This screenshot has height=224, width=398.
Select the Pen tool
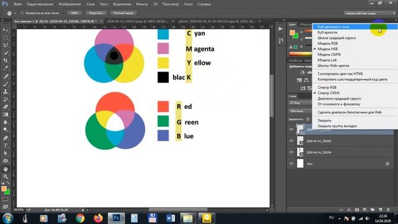[x=6, y=138]
